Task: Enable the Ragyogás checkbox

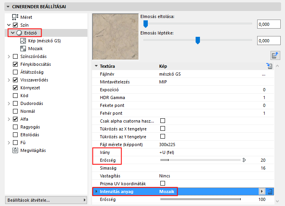Action: point(15,127)
